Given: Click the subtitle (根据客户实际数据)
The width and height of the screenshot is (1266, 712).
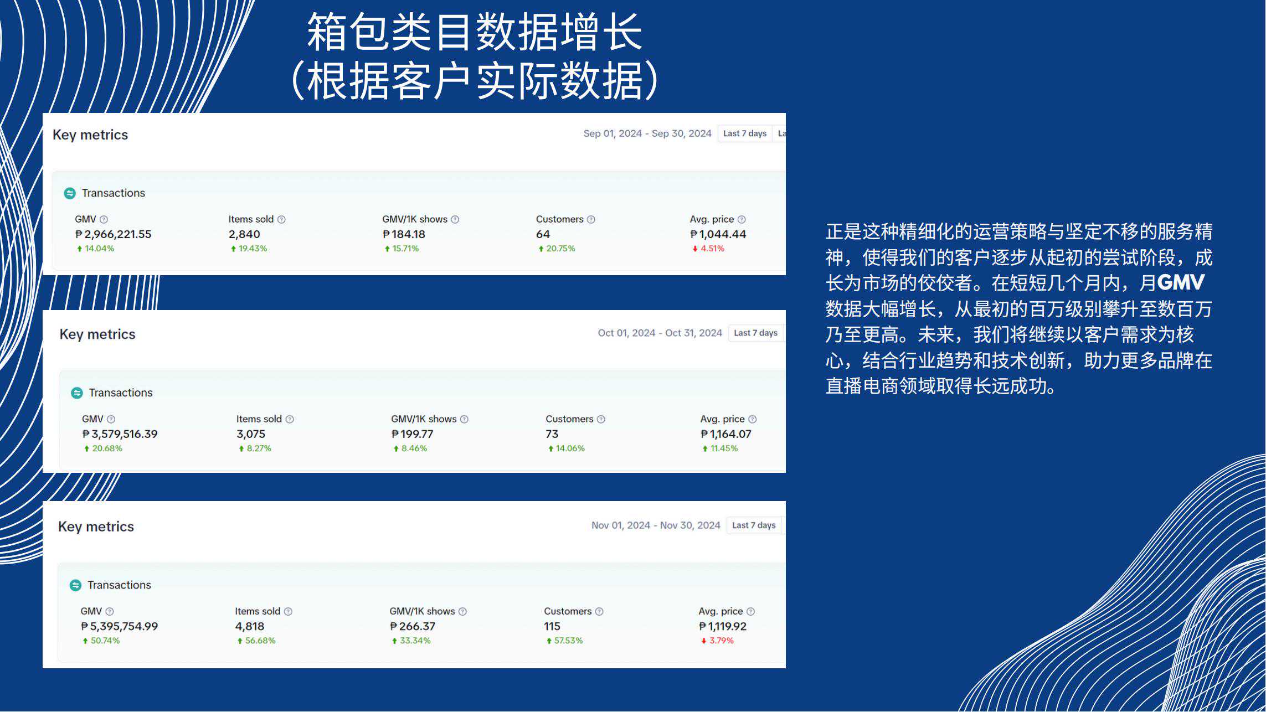Looking at the screenshot, I should 475,81.
